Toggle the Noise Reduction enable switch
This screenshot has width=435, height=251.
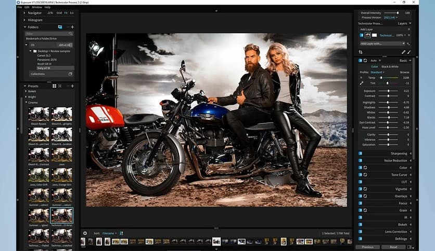(x=361, y=161)
